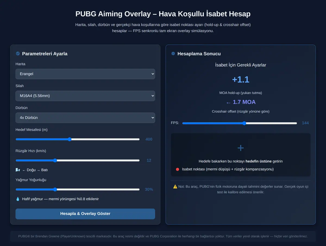
Task: Click the MOA hold-up (yukarı tutma) label
Action: [x=241, y=93]
